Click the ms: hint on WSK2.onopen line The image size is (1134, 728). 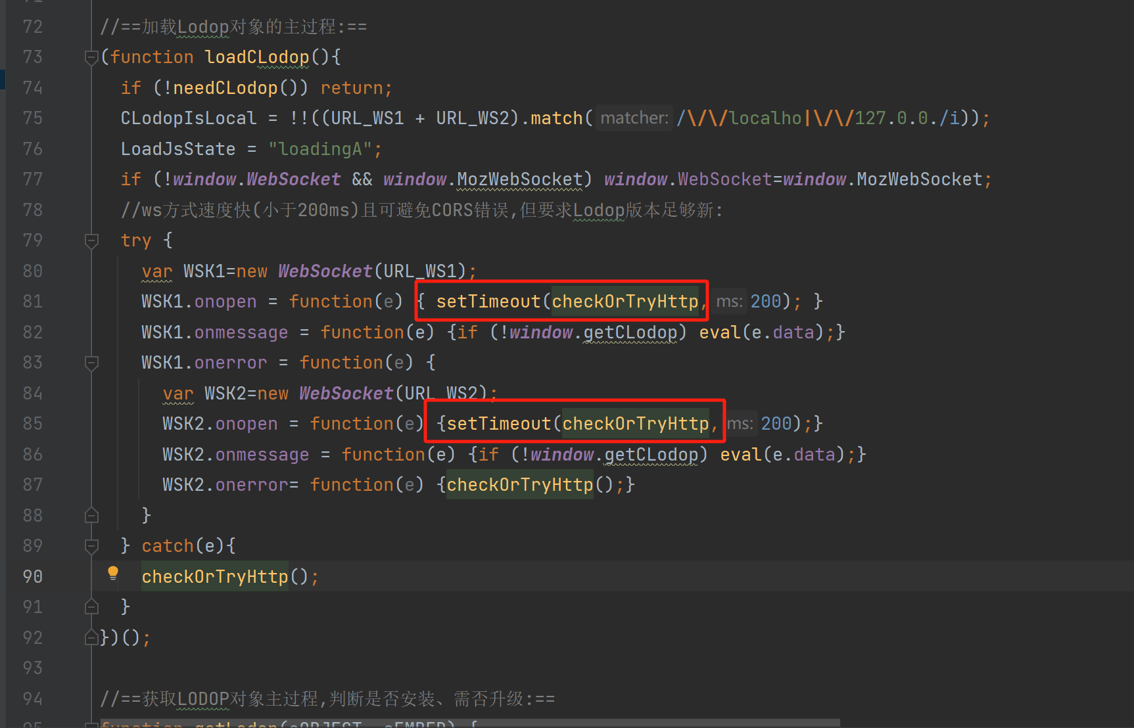(x=740, y=424)
